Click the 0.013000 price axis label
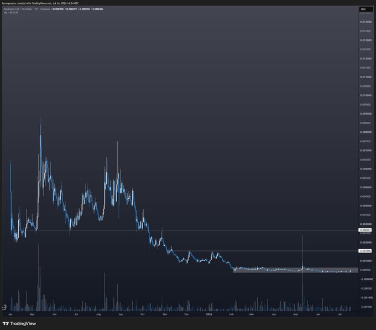The width and height of the screenshot is (376, 330). [365, 40]
